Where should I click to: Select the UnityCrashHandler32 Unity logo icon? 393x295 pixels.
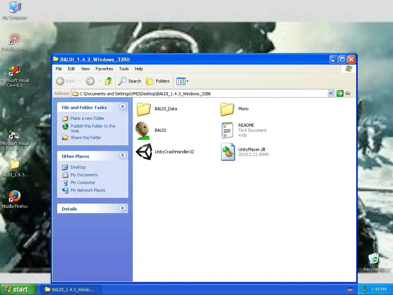(x=144, y=151)
